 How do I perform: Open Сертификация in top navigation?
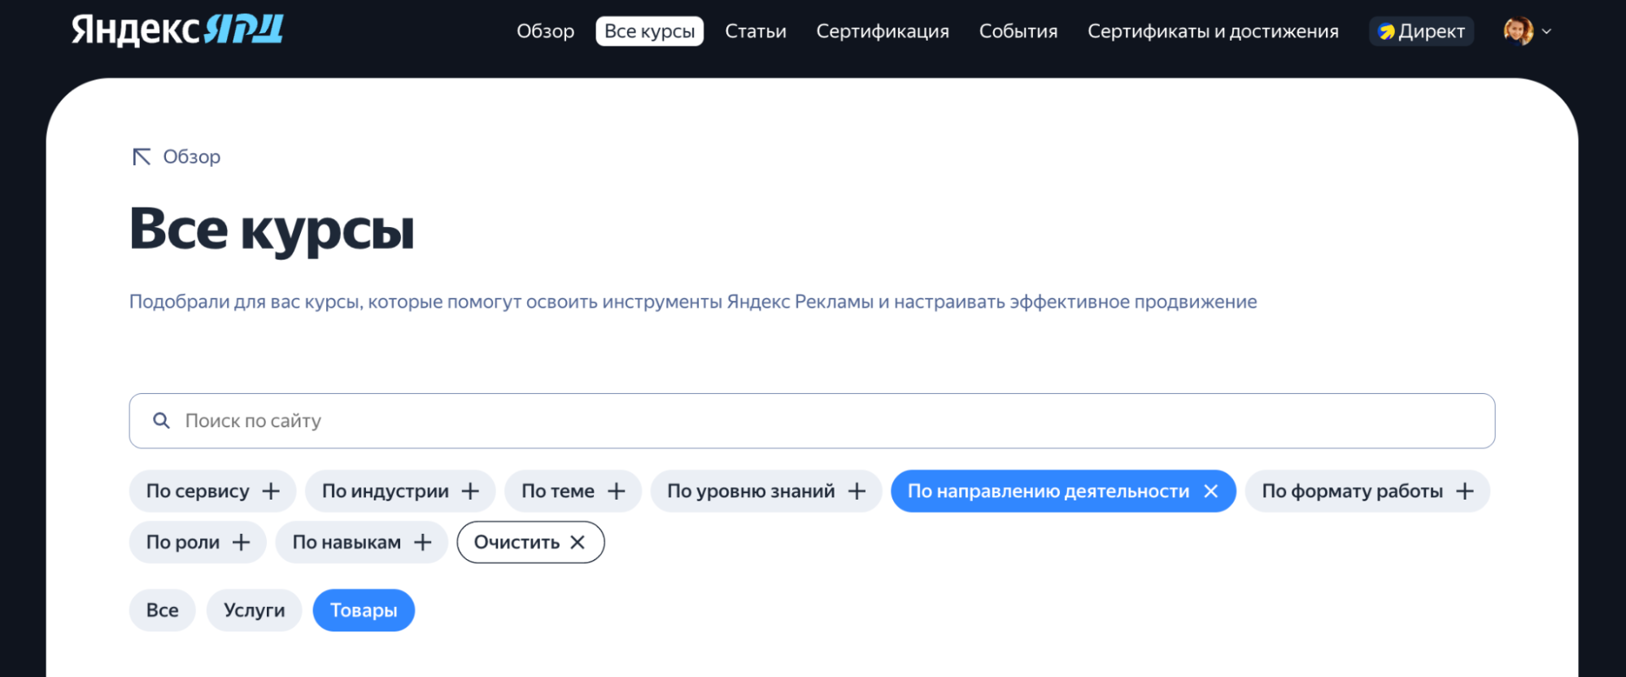click(883, 32)
